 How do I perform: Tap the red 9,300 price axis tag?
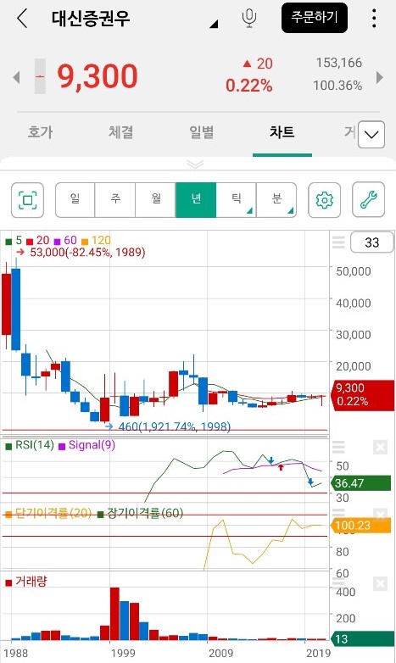point(364,394)
